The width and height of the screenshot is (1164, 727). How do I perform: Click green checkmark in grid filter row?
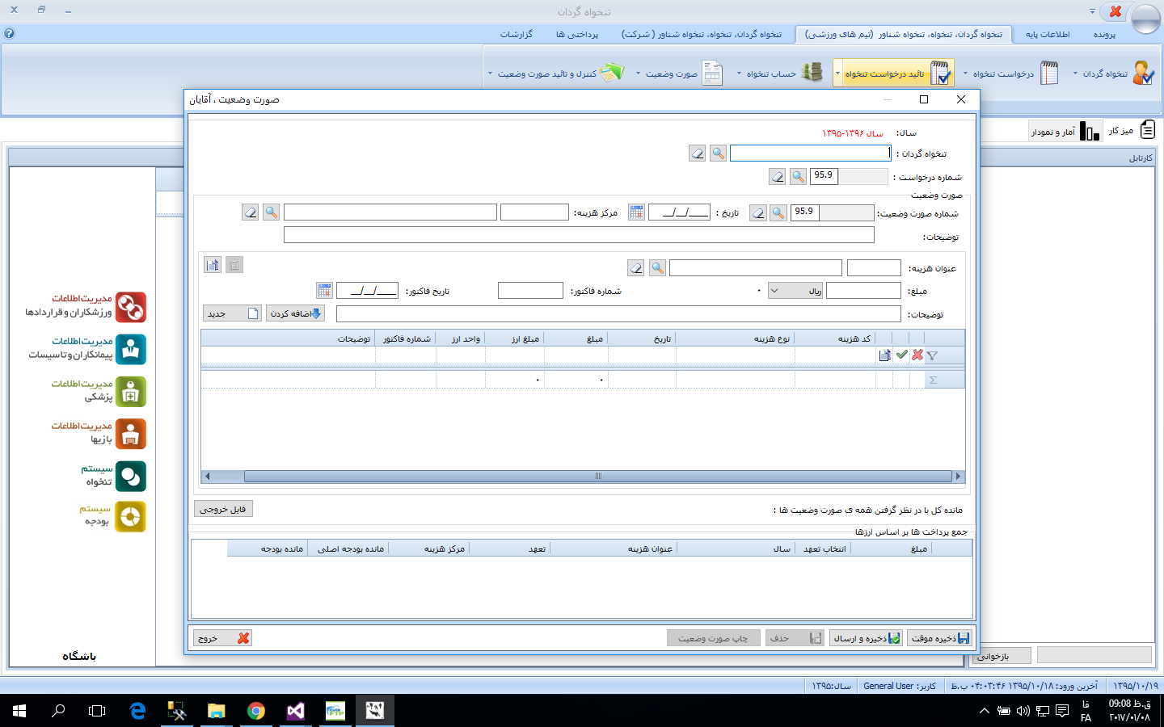[902, 355]
